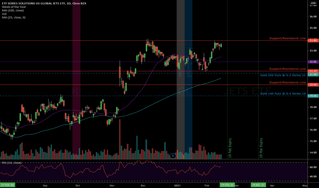Click the RSI (14, close) pane label

point(12,163)
